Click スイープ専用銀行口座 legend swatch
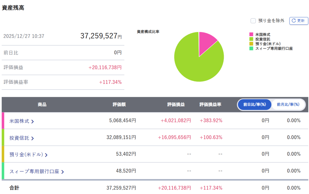Viewport: 309px width, 194px height. tap(251, 48)
